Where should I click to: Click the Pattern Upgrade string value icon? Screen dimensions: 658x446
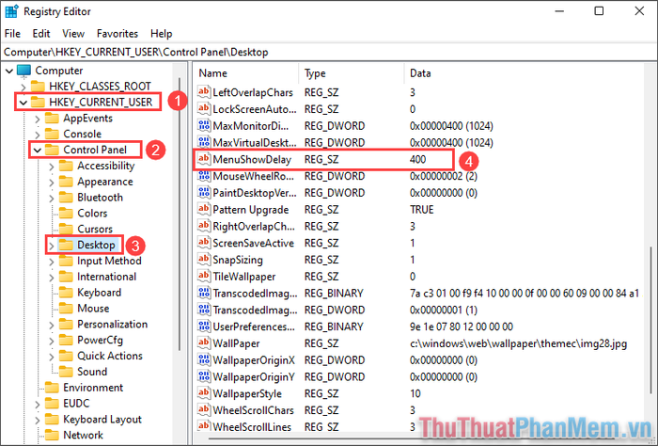[x=204, y=209]
